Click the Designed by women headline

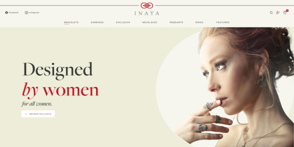click(60, 79)
